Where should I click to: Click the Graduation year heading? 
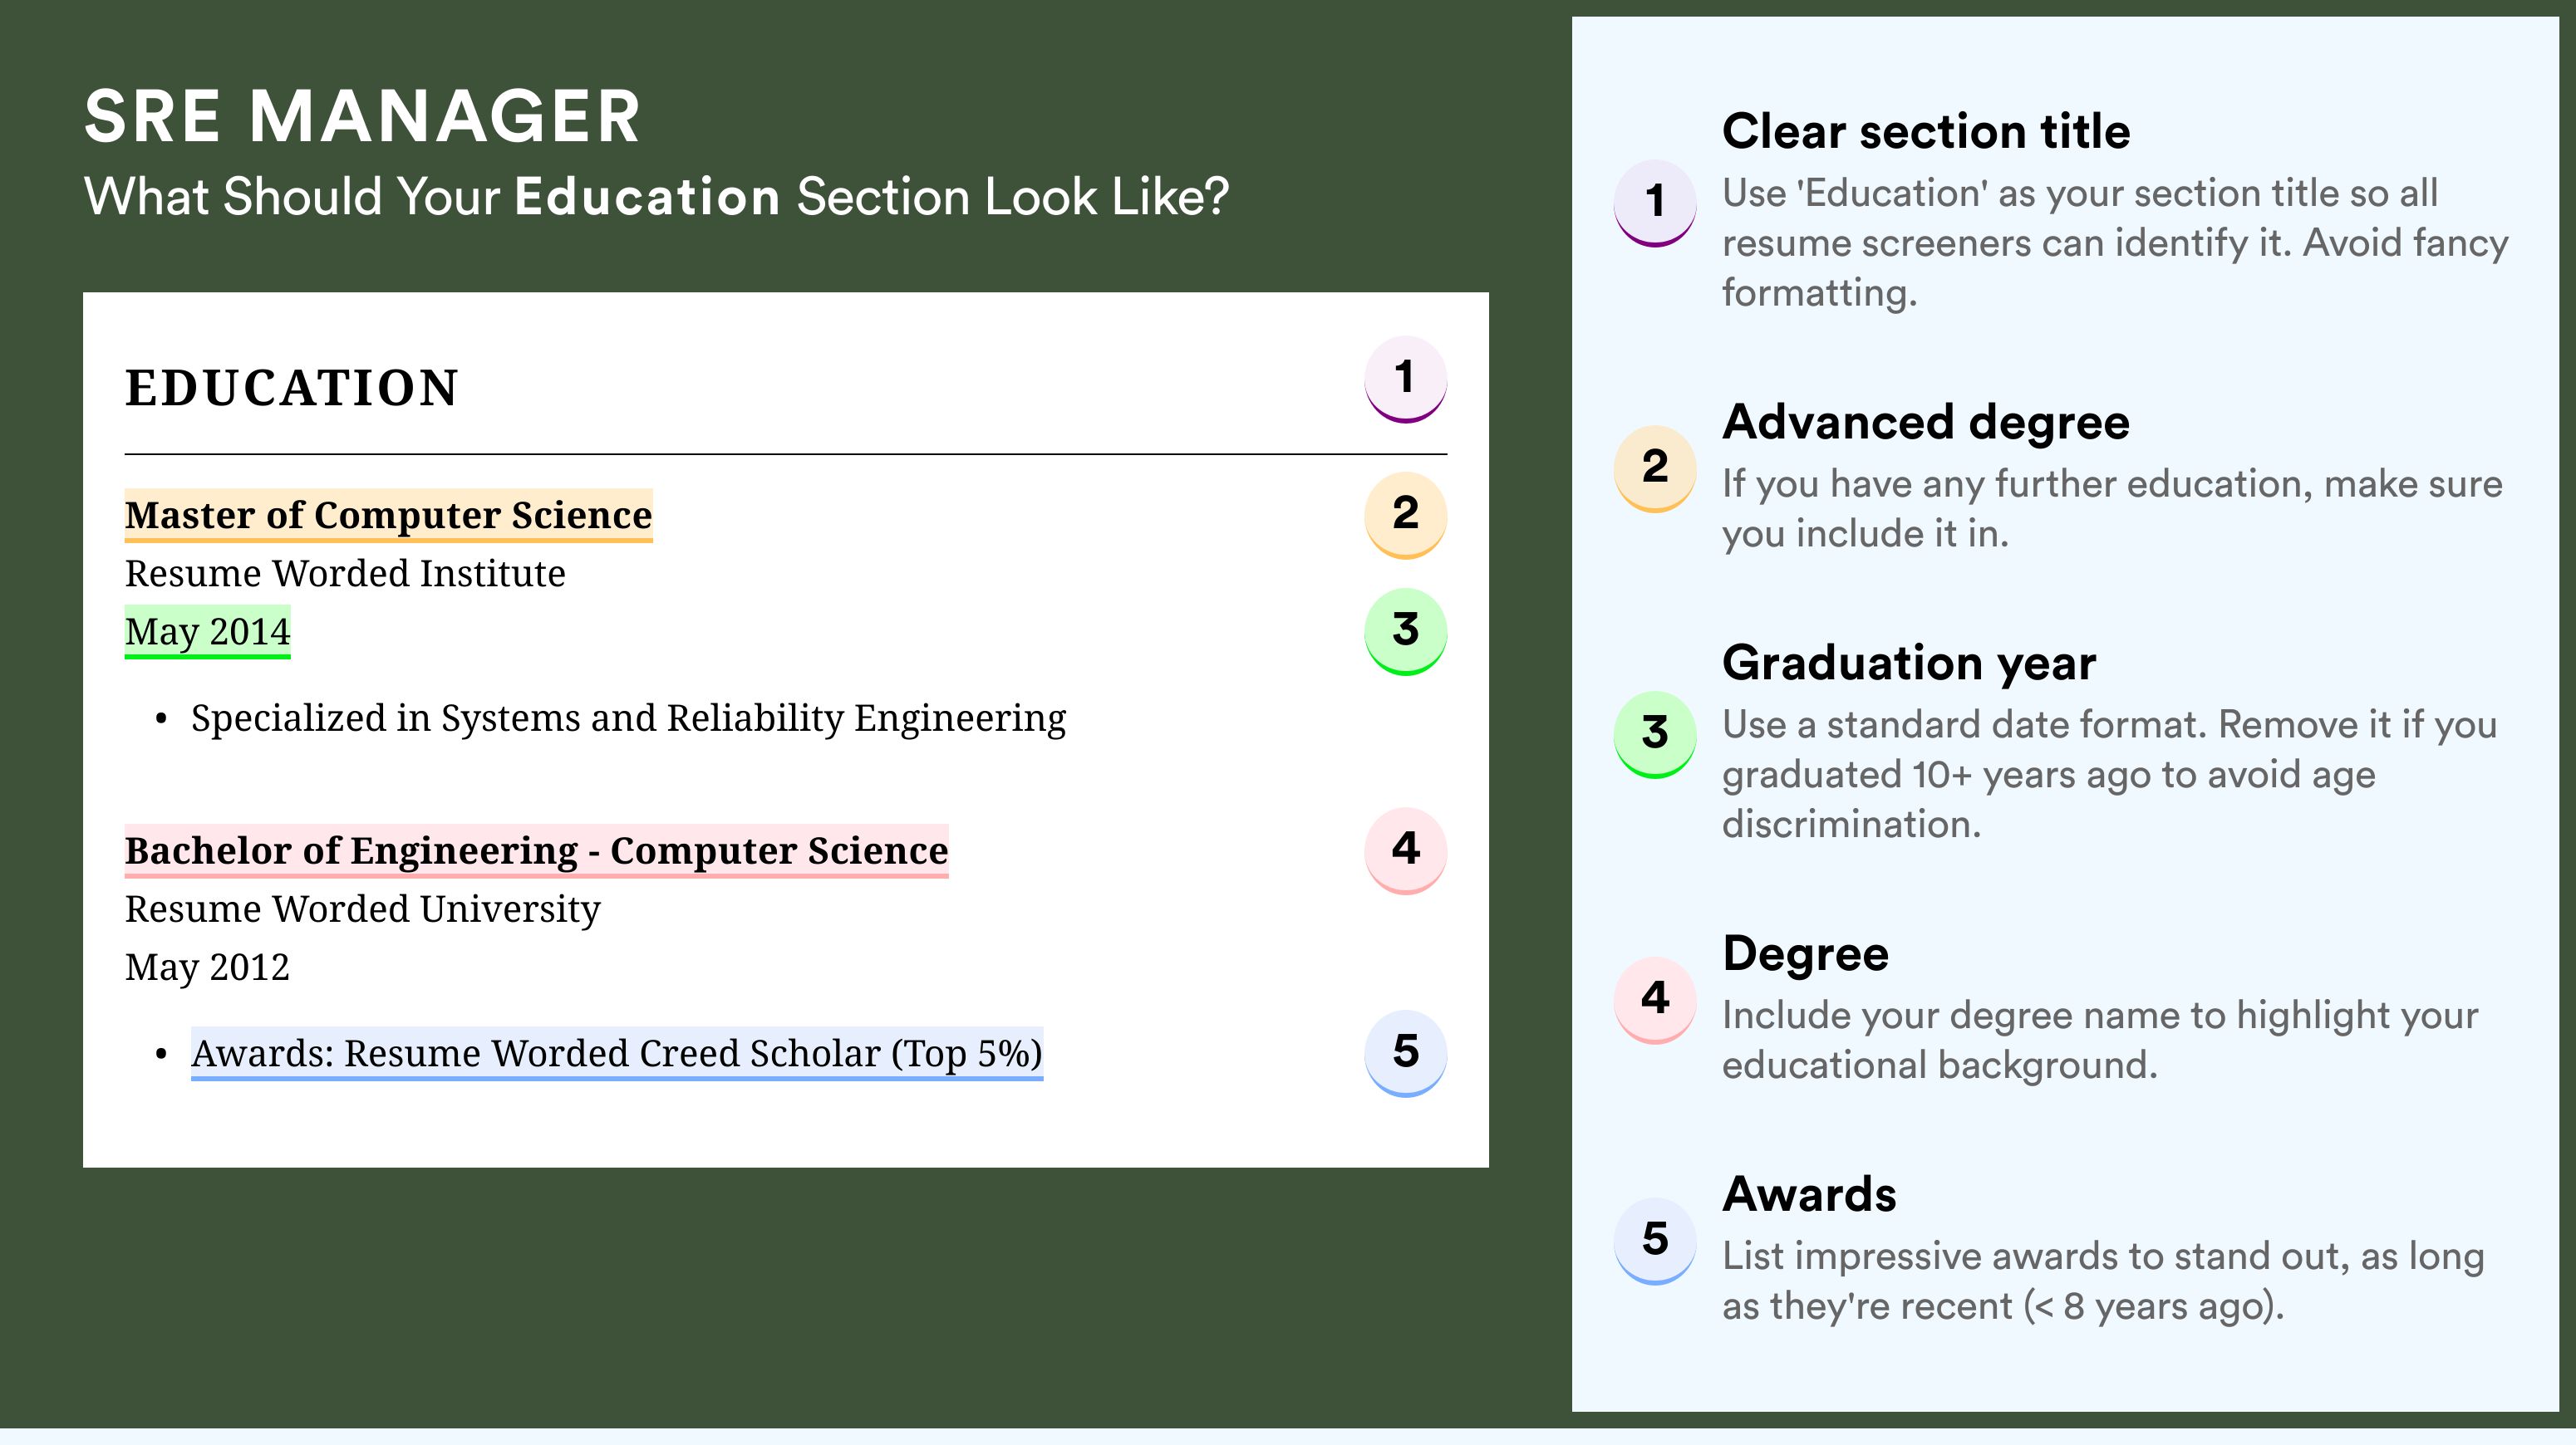tap(1909, 664)
